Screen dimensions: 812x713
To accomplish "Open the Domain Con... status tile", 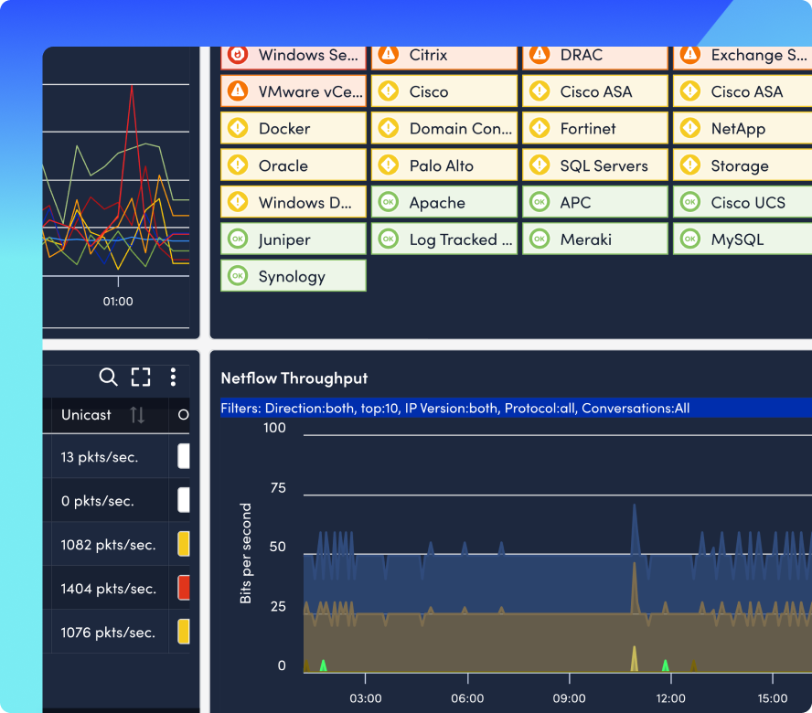I will 444,128.
